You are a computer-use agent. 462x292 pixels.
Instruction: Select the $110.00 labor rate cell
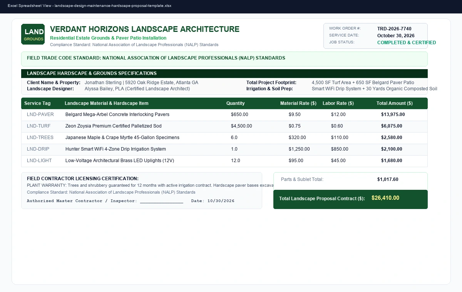(x=340, y=138)
